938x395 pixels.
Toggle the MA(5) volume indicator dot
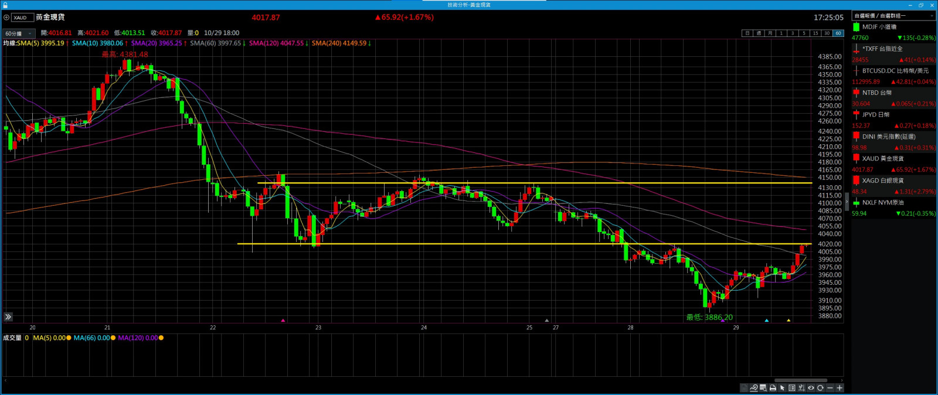pos(69,338)
